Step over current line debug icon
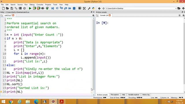Viewport: 185px width, 104px height. tap(57, 8)
